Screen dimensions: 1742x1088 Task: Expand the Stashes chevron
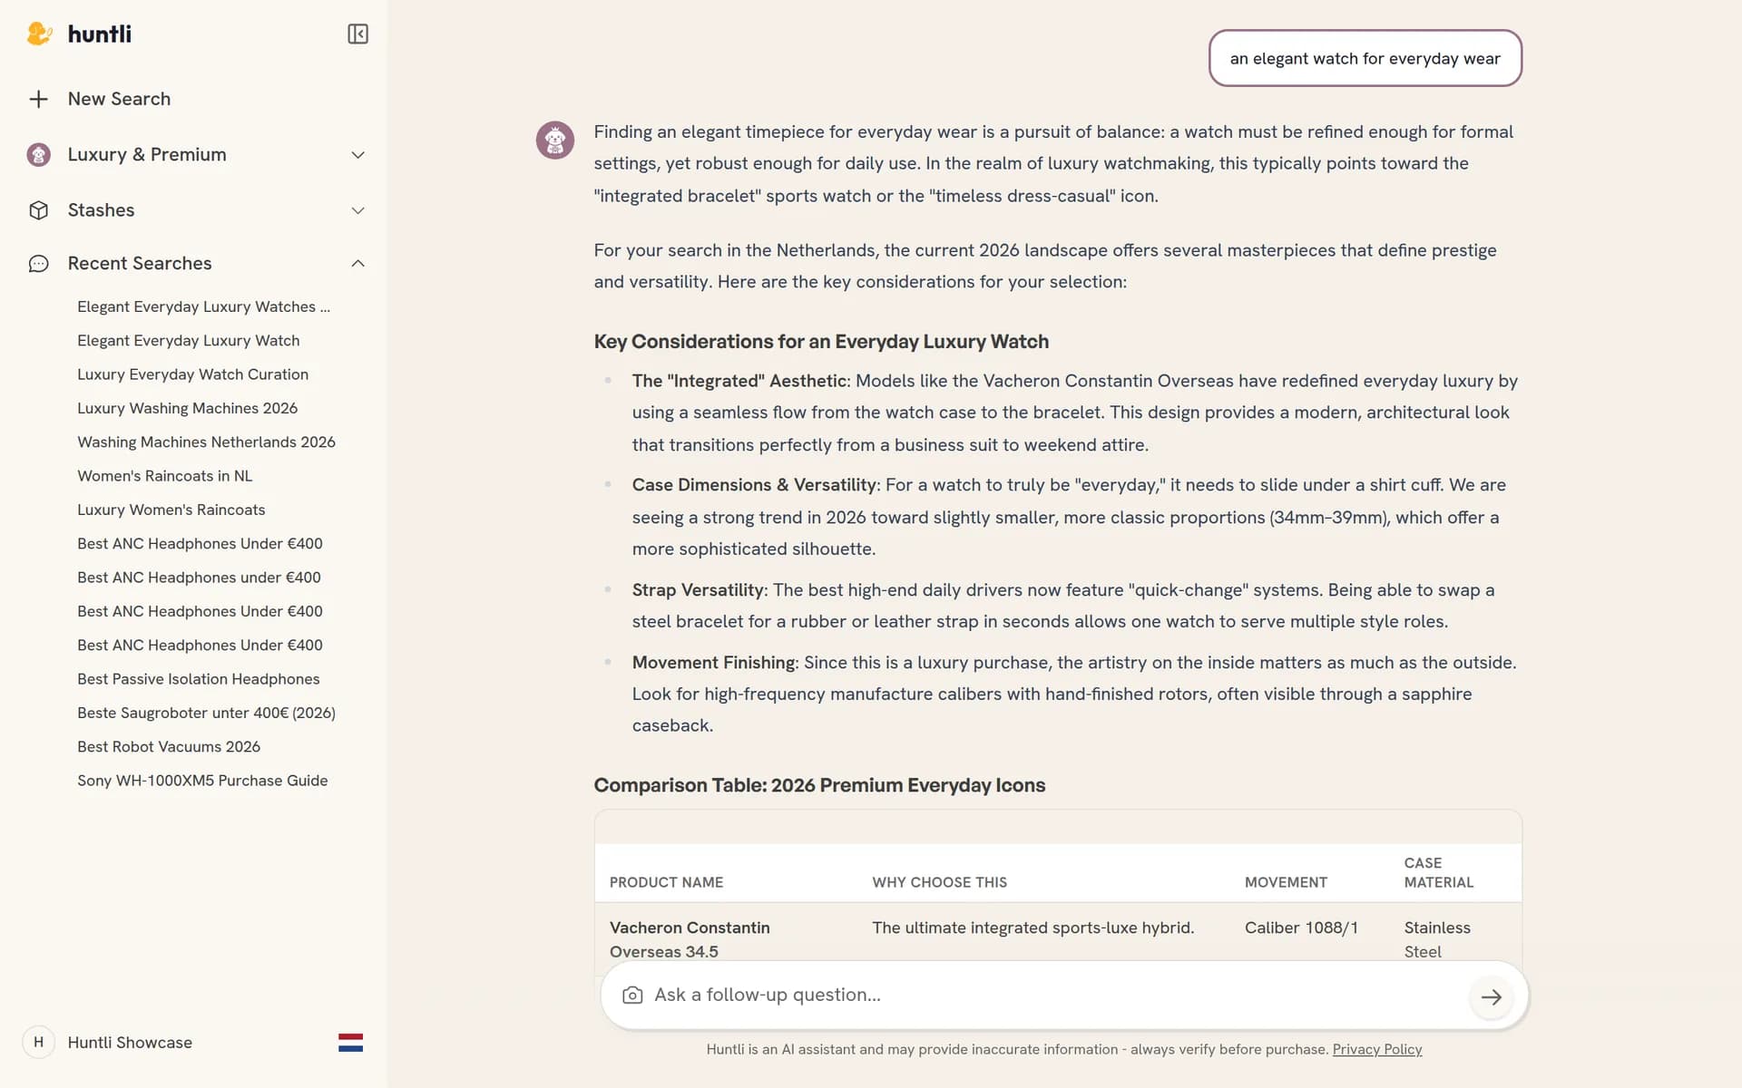point(357,210)
